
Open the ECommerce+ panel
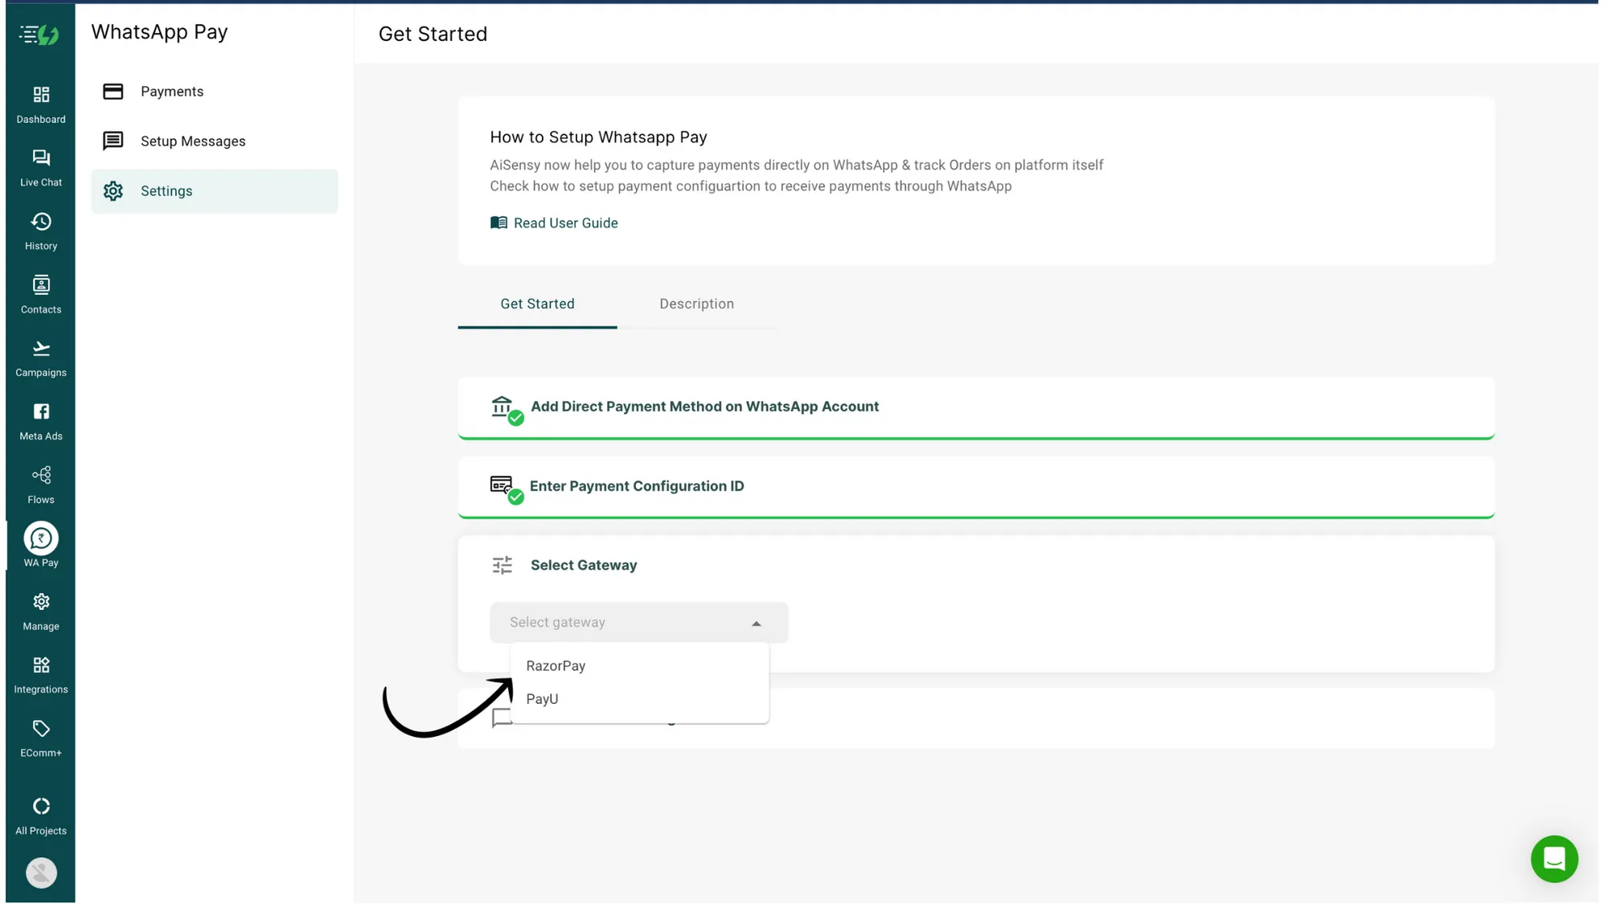40,737
